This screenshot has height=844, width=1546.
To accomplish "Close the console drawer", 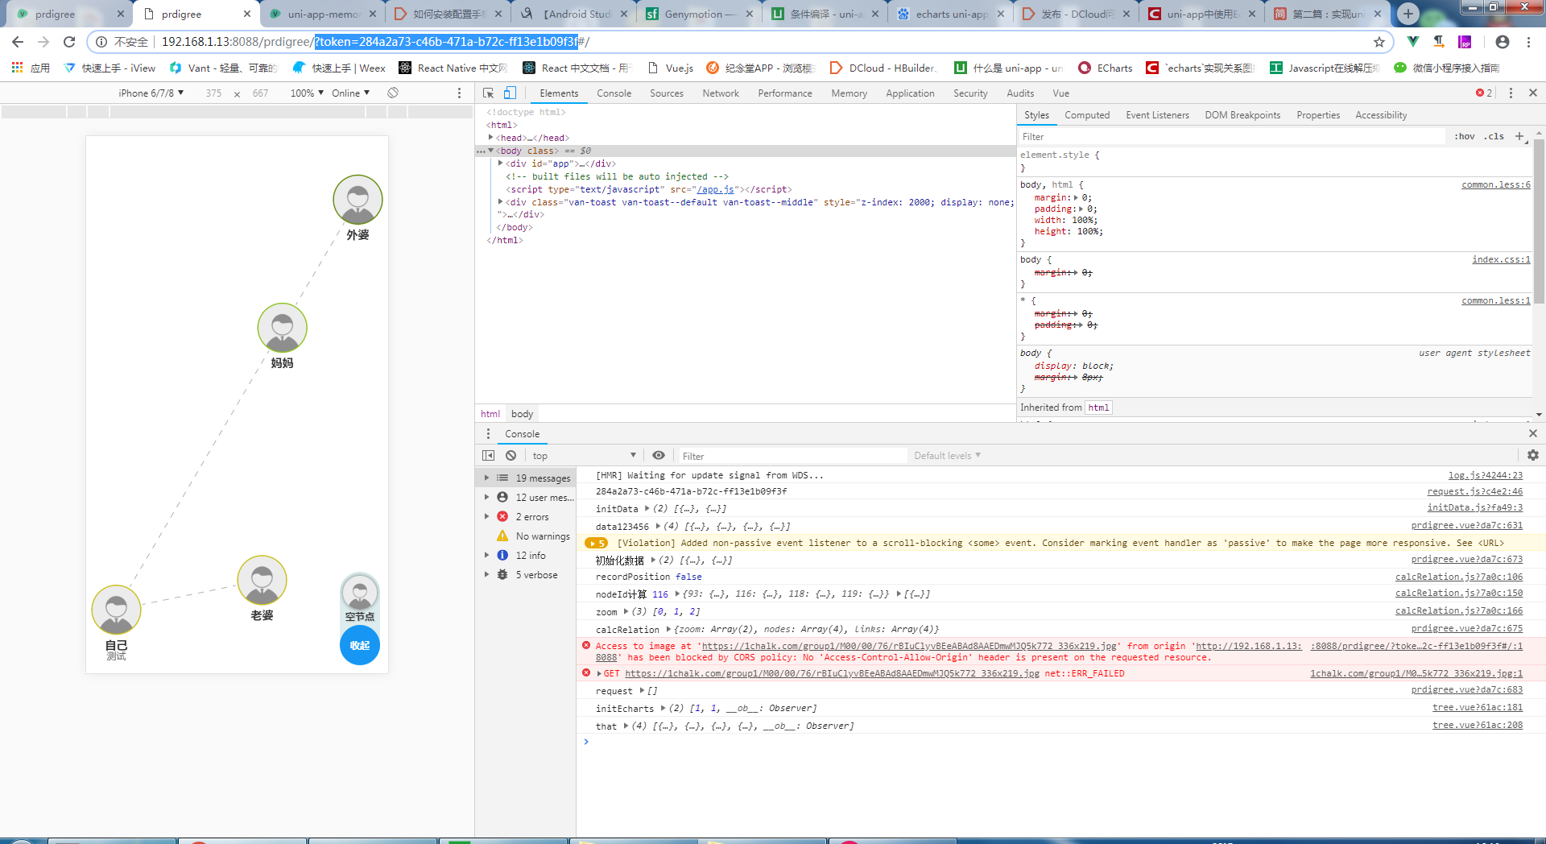I will 1533,434.
